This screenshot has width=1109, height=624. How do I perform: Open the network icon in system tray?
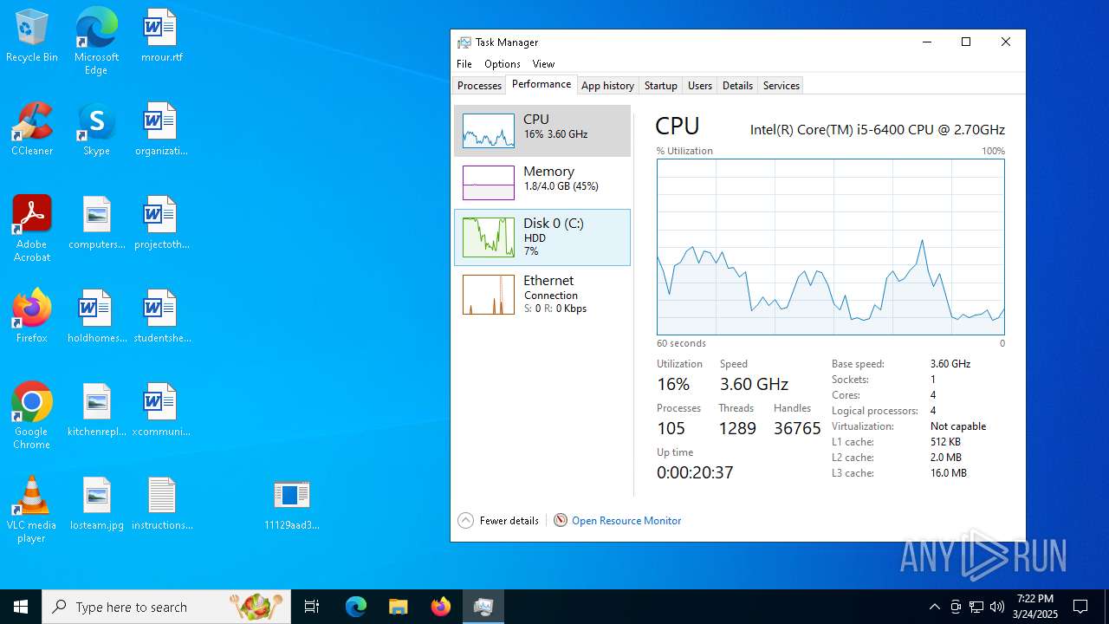pyautogui.click(x=976, y=607)
